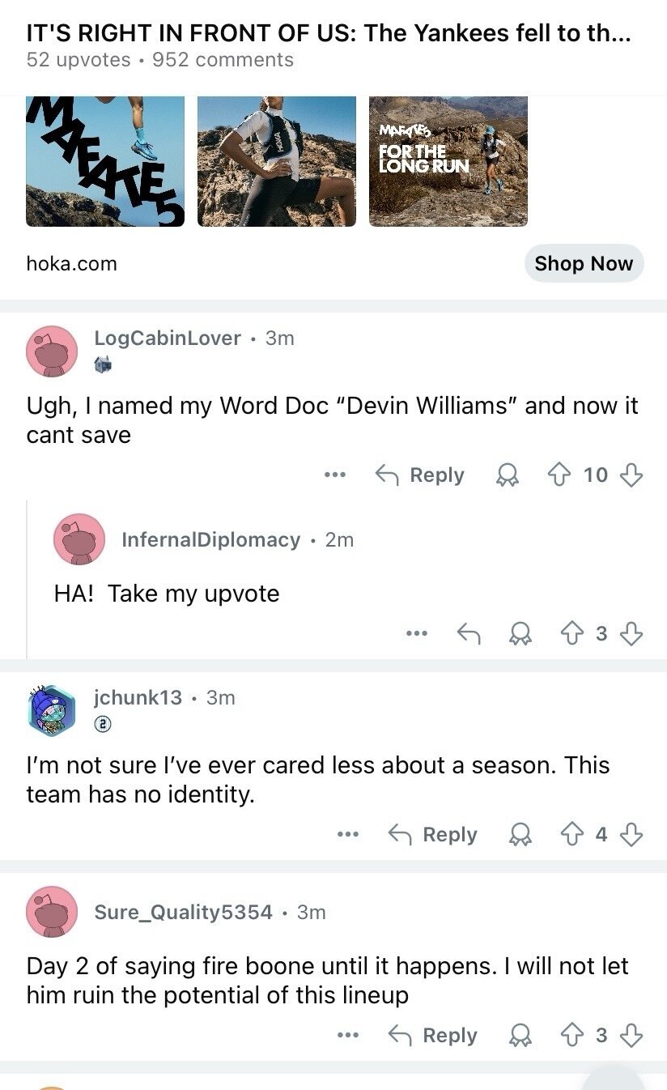This screenshot has width=667, height=1090.
Task: Reply to jchunk13's comment
Action: click(433, 834)
